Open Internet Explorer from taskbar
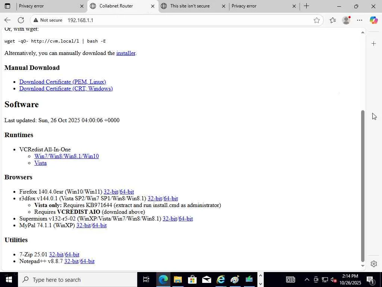Viewport: 382px width, 287px height. [221, 280]
